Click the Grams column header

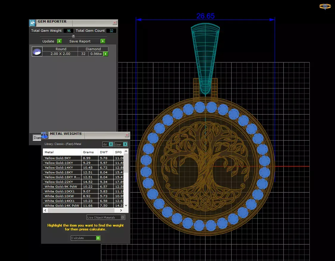tap(90, 152)
